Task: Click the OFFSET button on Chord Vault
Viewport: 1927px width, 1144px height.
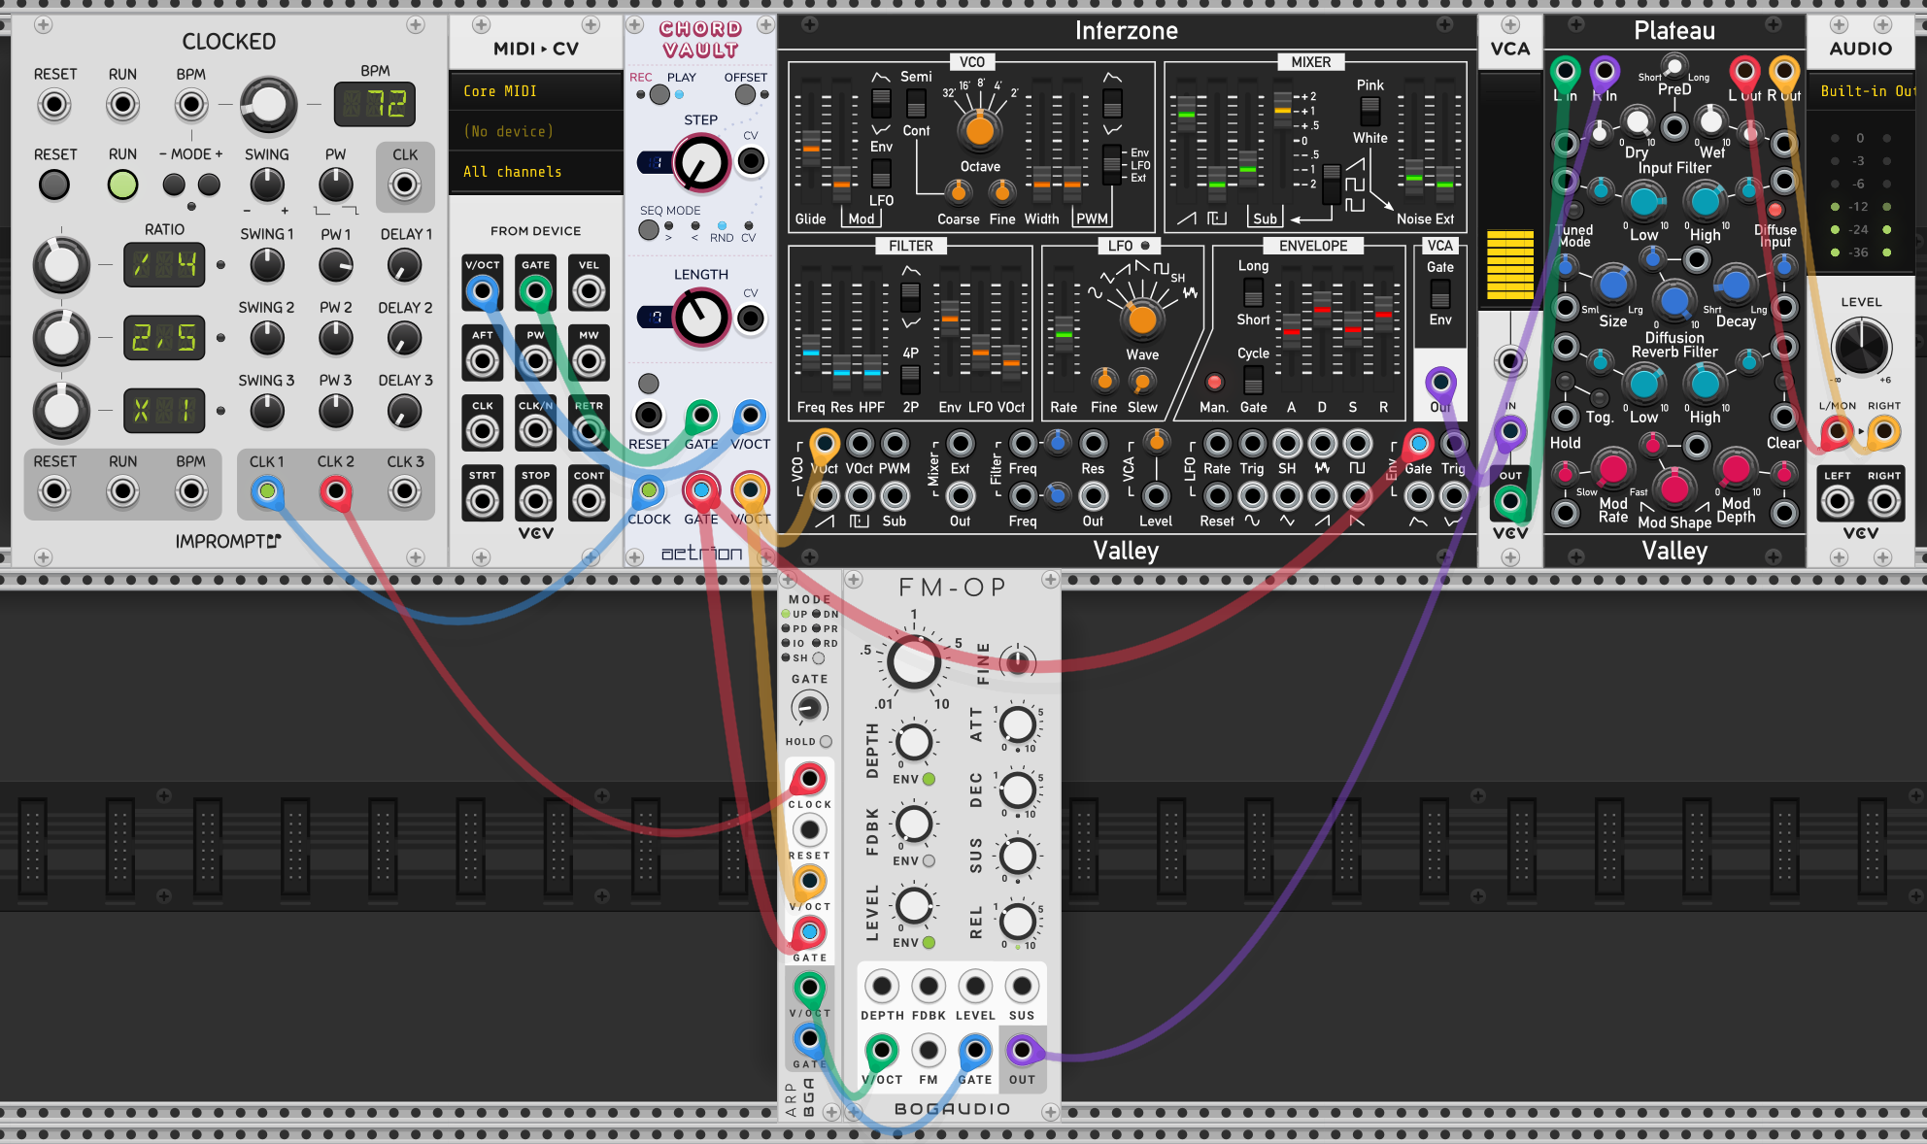Action: 745,94
